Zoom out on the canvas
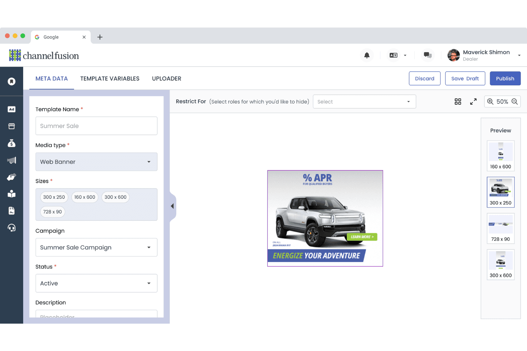527x351 pixels. point(515,101)
